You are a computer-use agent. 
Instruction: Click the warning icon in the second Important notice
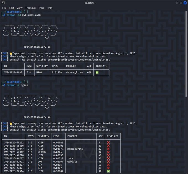tap(11, 123)
